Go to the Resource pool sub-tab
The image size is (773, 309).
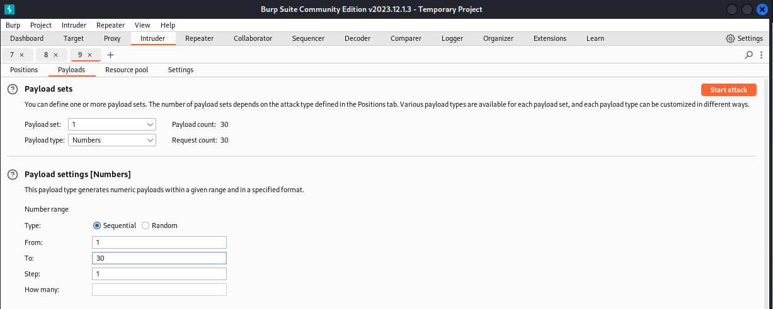(x=127, y=70)
